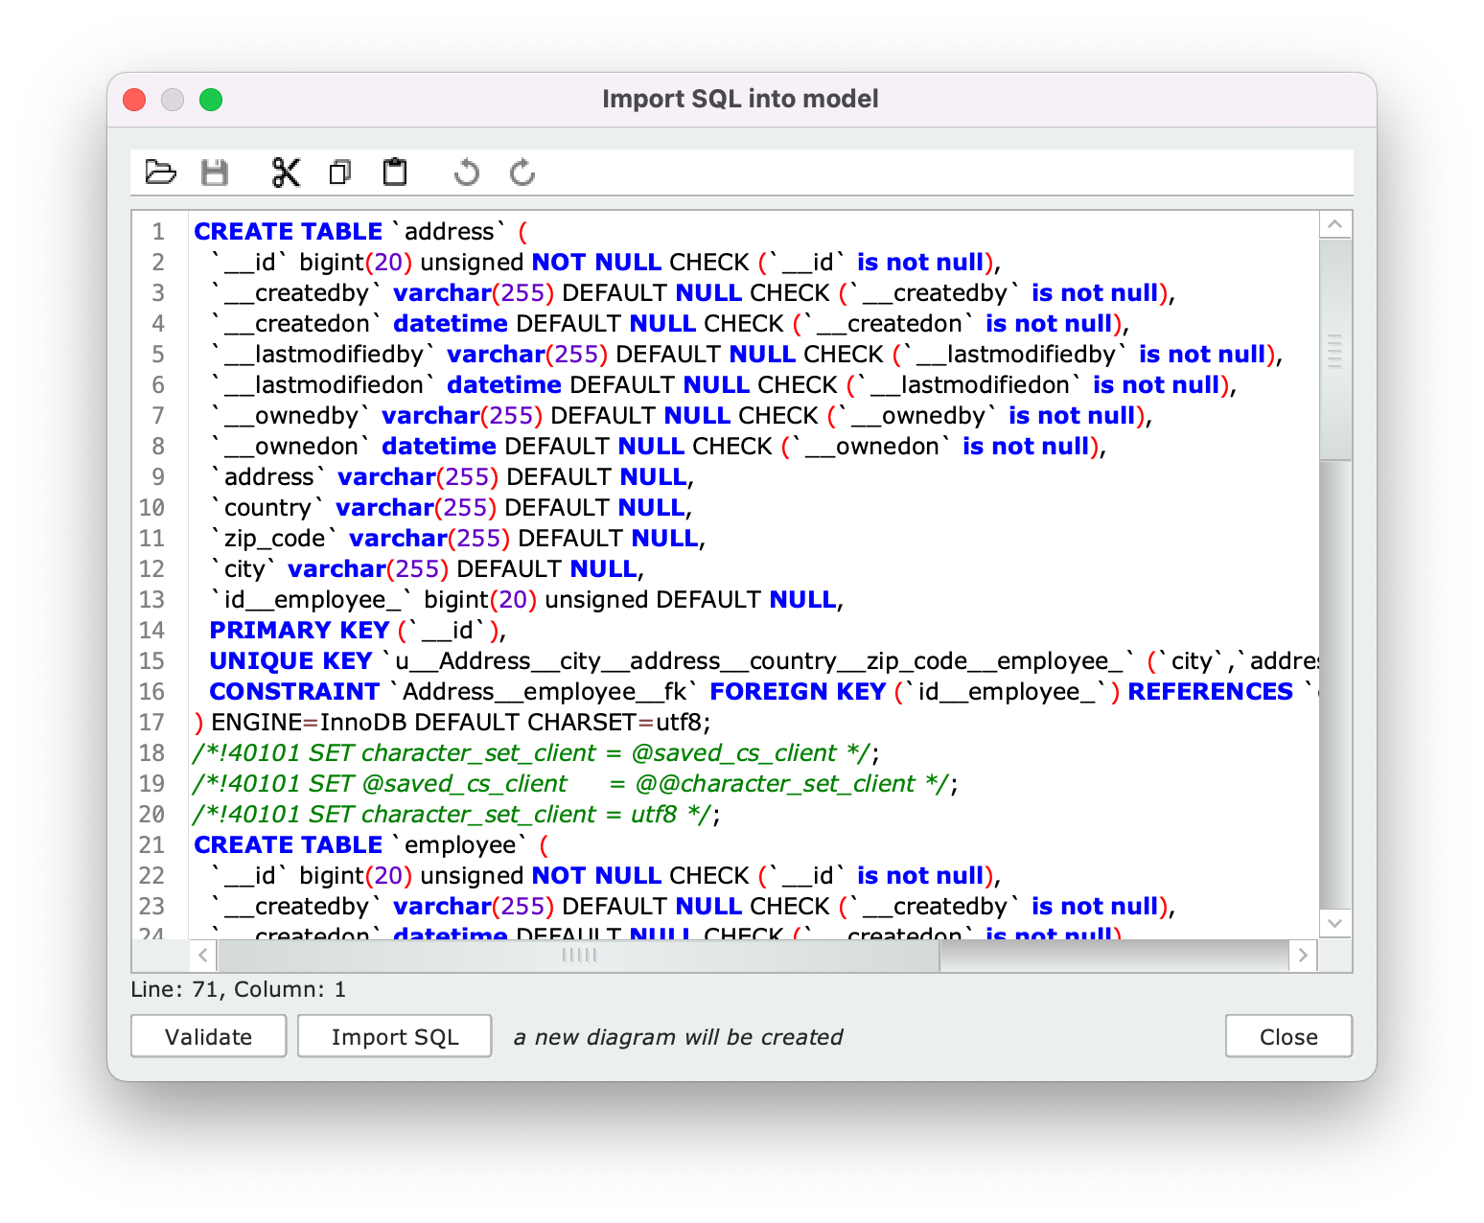1484x1223 pixels.
Task: Close the Import SQL dialog
Action: 1288,1036
